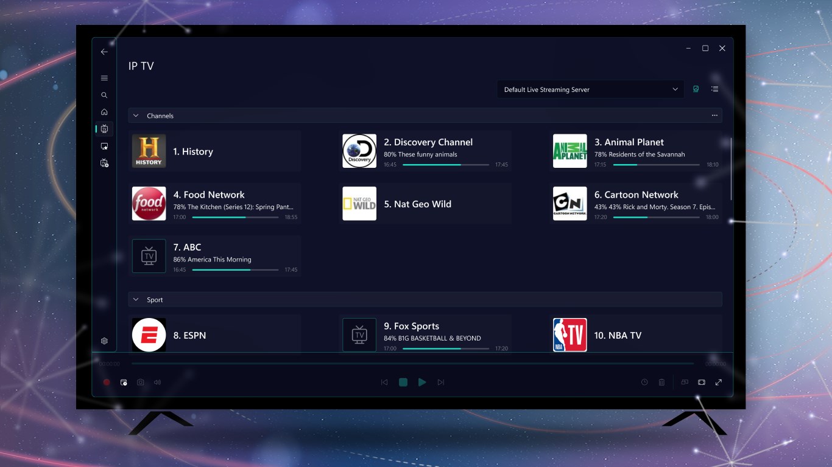Click Animal Planet program progress bar
This screenshot has width=832, height=467.
click(x=657, y=165)
